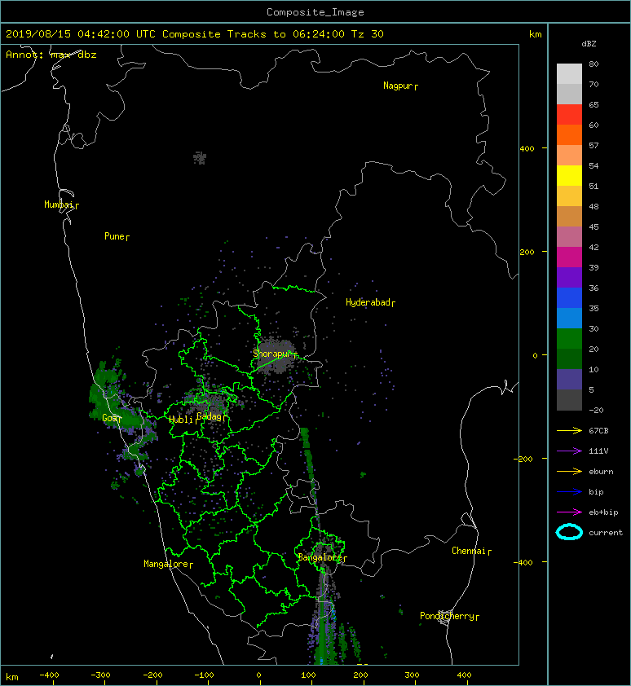
Task: Select the red 65 dBZ color swatch
Action: coord(569,114)
